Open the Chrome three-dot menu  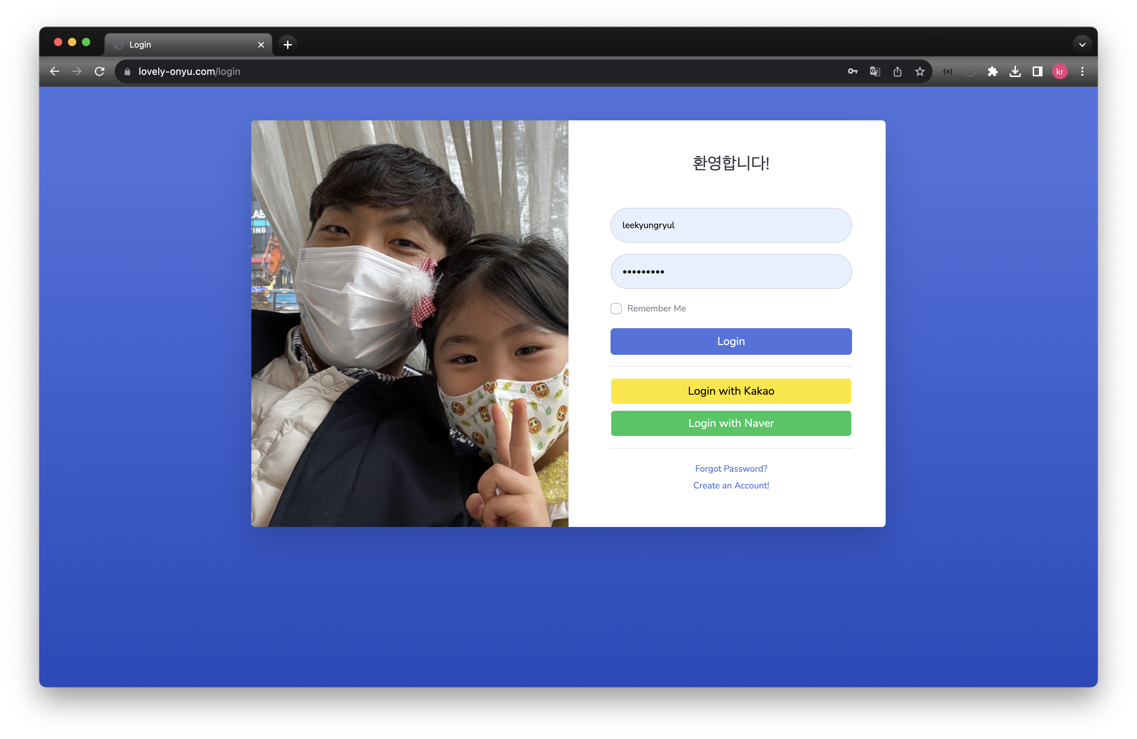[x=1082, y=72]
